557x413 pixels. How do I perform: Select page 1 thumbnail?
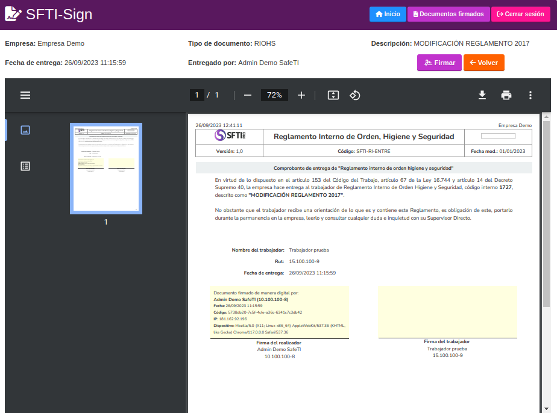click(x=106, y=168)
